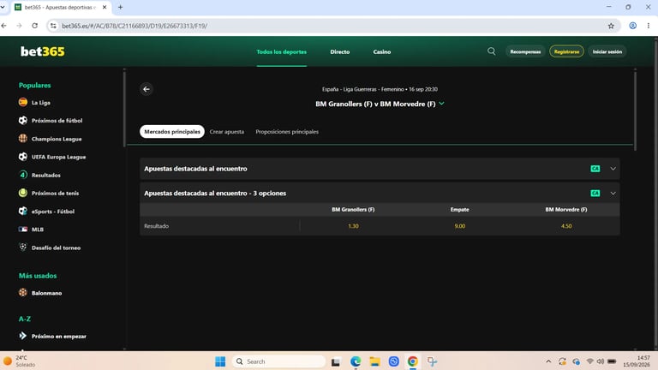Close the bet365 browser tab
The width and height of the screenshot is (658, 370).
tap(105, 7)
